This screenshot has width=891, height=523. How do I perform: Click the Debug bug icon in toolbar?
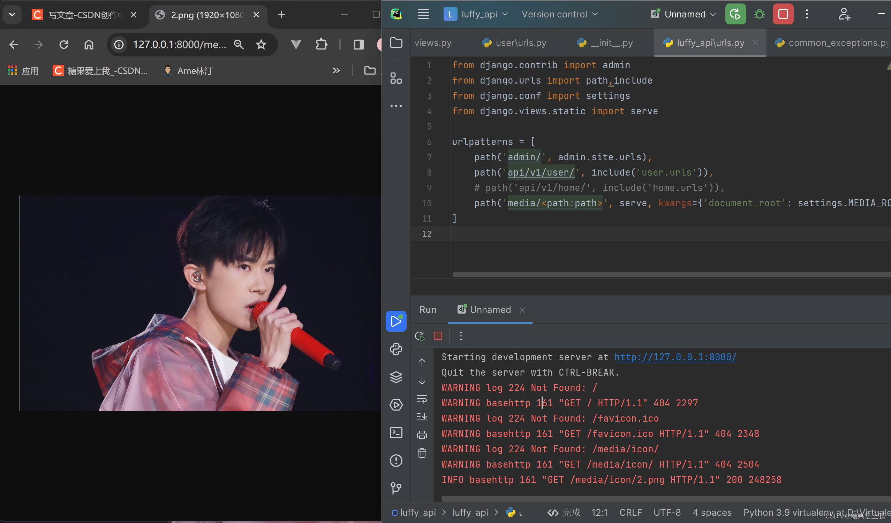coord(759,14)
